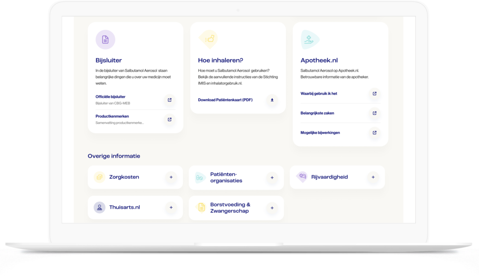Expand the Patiëntenorganisaties section with plus button
Image resolution: width=479 pixels, height=276 pixels.
pyautogui.click(x=272, y=178)
